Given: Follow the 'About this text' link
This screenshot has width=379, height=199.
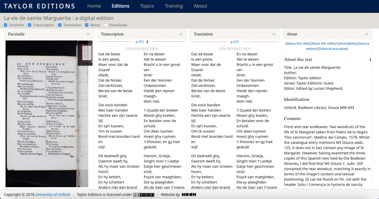Looking at the screenshot, I should coord(298,44).
